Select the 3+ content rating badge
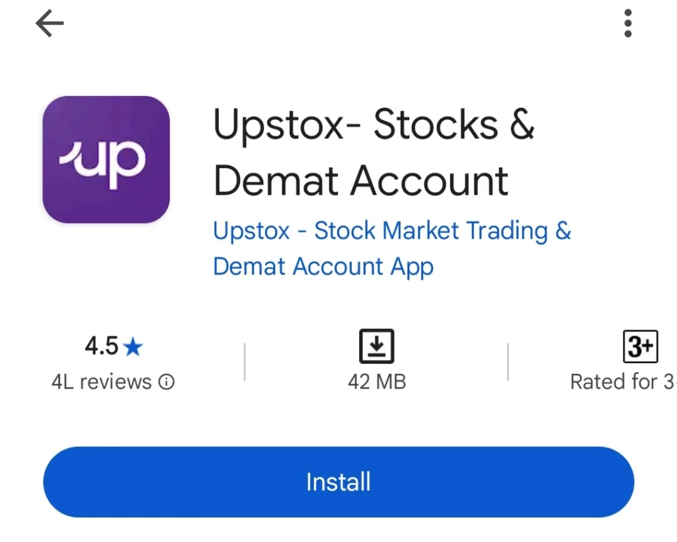 639,345
